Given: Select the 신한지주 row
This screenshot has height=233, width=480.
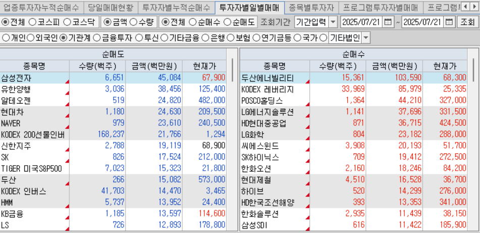Looking at the screenshot, I should (x=113, y=146).
